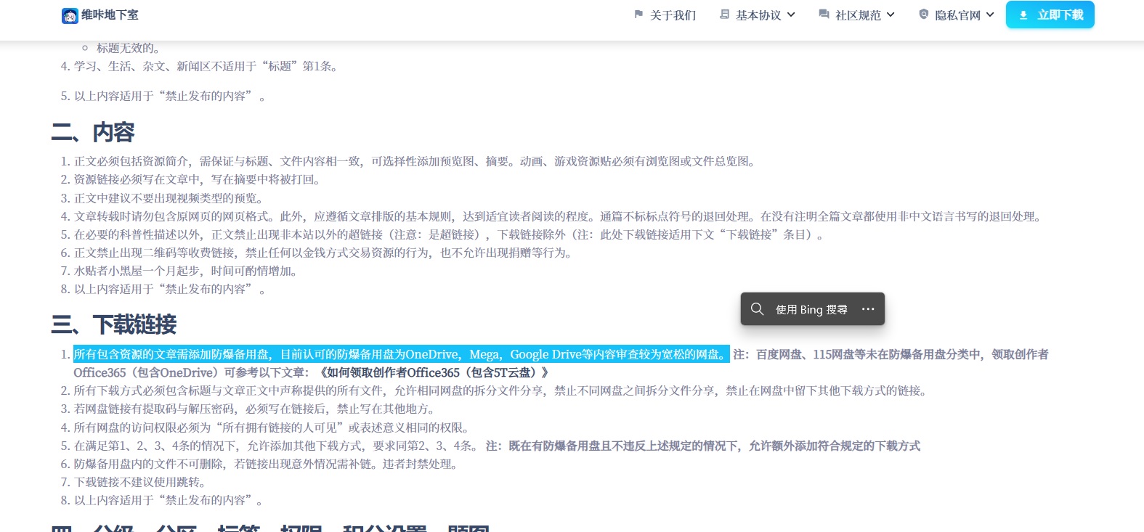Click the 二、内容 section heading
This screenshot has height=532, width=1144.
coord(93,133)
